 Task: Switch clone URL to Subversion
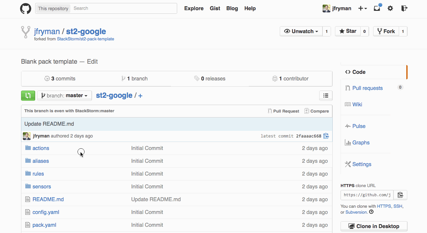click(356, 212)
